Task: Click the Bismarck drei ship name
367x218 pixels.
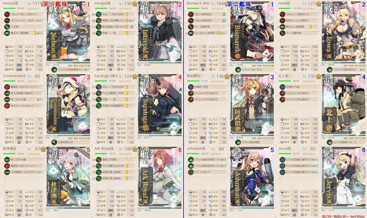Action: (x=198, y=4)
